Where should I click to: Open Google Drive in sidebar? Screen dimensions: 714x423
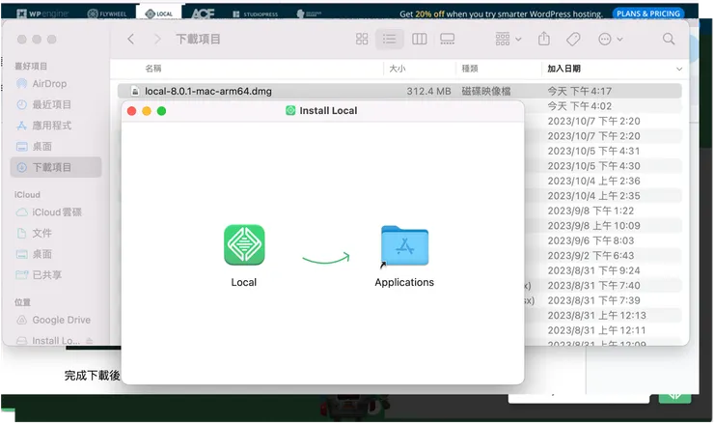click(x=61, y=320)
